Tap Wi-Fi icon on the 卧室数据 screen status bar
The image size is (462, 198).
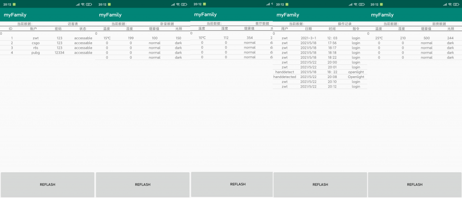[178, 5]
